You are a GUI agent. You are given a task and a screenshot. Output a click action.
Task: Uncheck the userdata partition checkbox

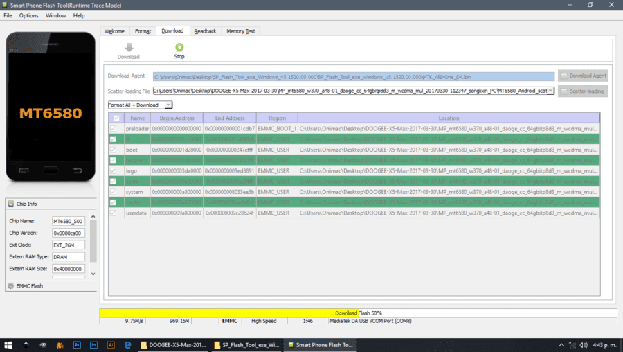pyautogui.click(x=114, y=213)
